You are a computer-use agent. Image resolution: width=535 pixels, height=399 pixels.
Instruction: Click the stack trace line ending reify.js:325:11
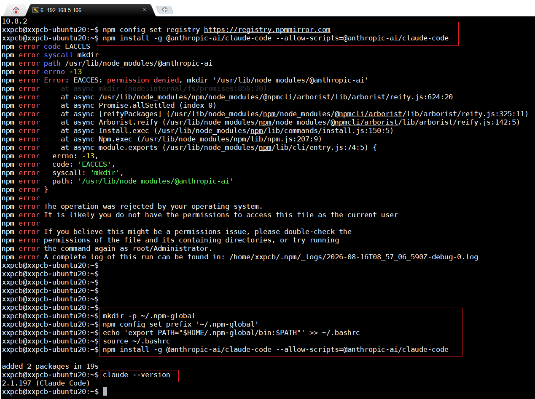pos(265,114)
